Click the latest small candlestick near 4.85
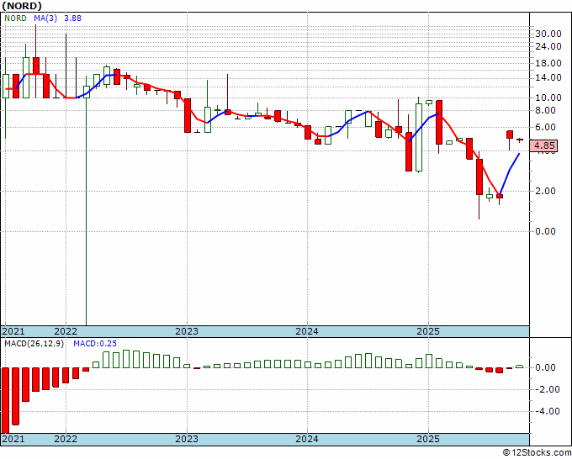 pos(520,140)
